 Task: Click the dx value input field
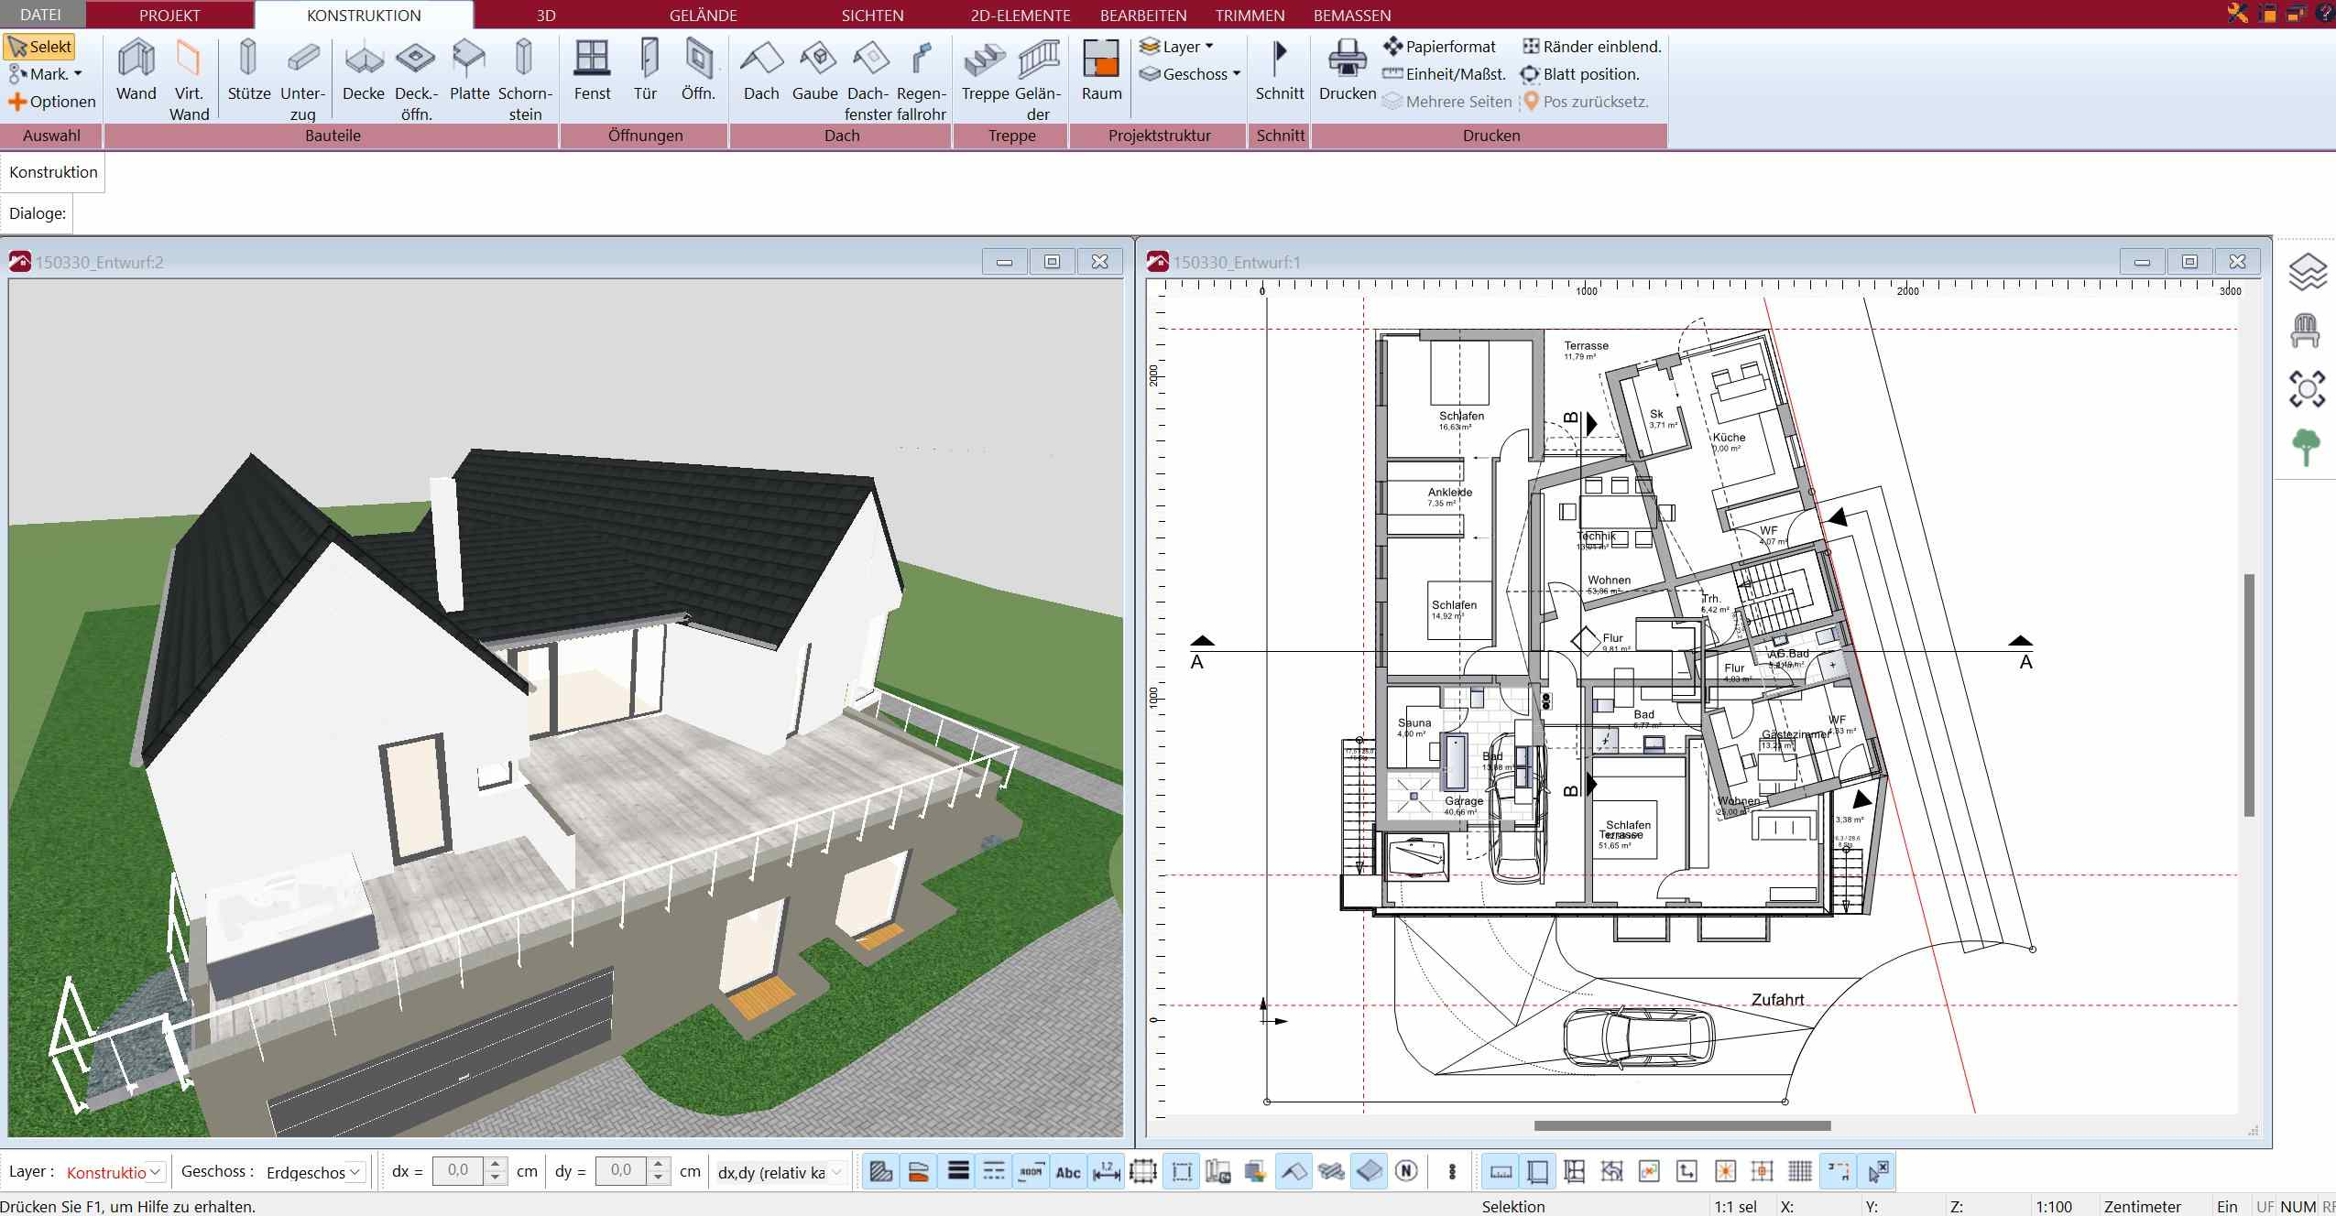458,1170
